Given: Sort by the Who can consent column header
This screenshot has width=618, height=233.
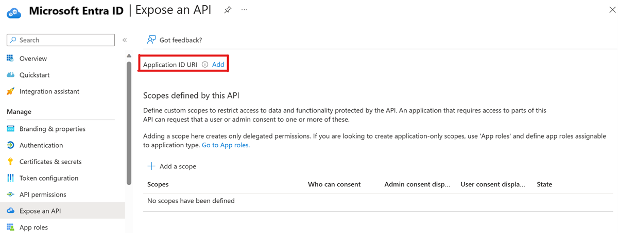Looking at the screenshot, I should 334,184.
